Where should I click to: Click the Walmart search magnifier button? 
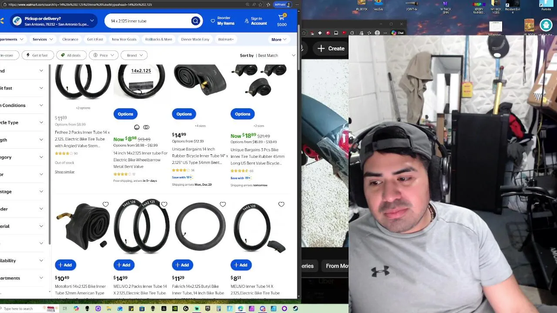click(195, 21)
